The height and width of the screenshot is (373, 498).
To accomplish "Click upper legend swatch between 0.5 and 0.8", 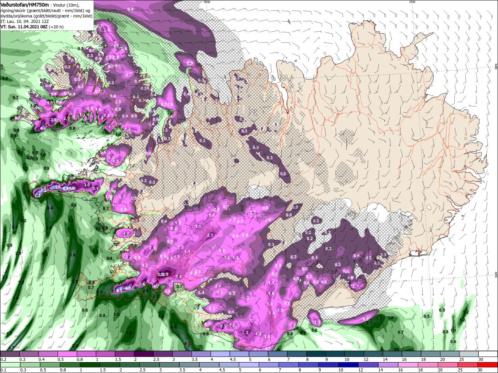I will coord(68,354).
